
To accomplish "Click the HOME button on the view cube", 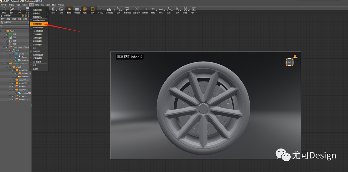I will (x=295, y=56).
